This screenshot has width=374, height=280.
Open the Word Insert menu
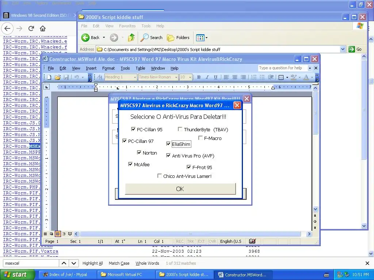91,68
